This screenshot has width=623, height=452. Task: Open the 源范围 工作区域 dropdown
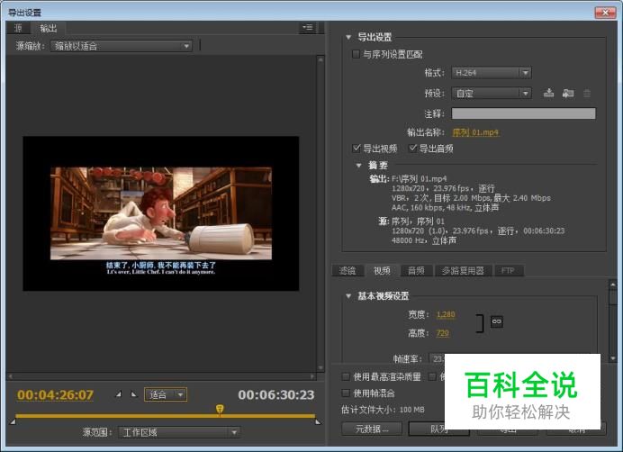pyautogui.click(x=179, y=432)
